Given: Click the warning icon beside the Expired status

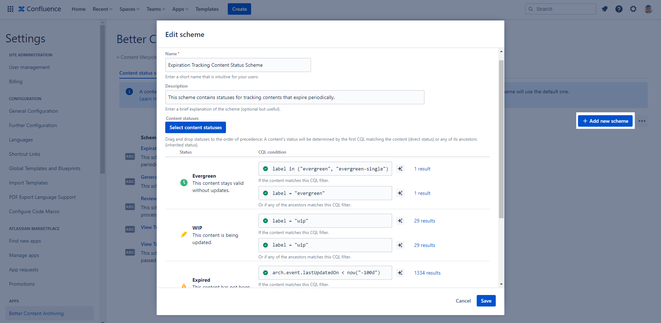Looking at the screenshot, I should click(184, 286).
